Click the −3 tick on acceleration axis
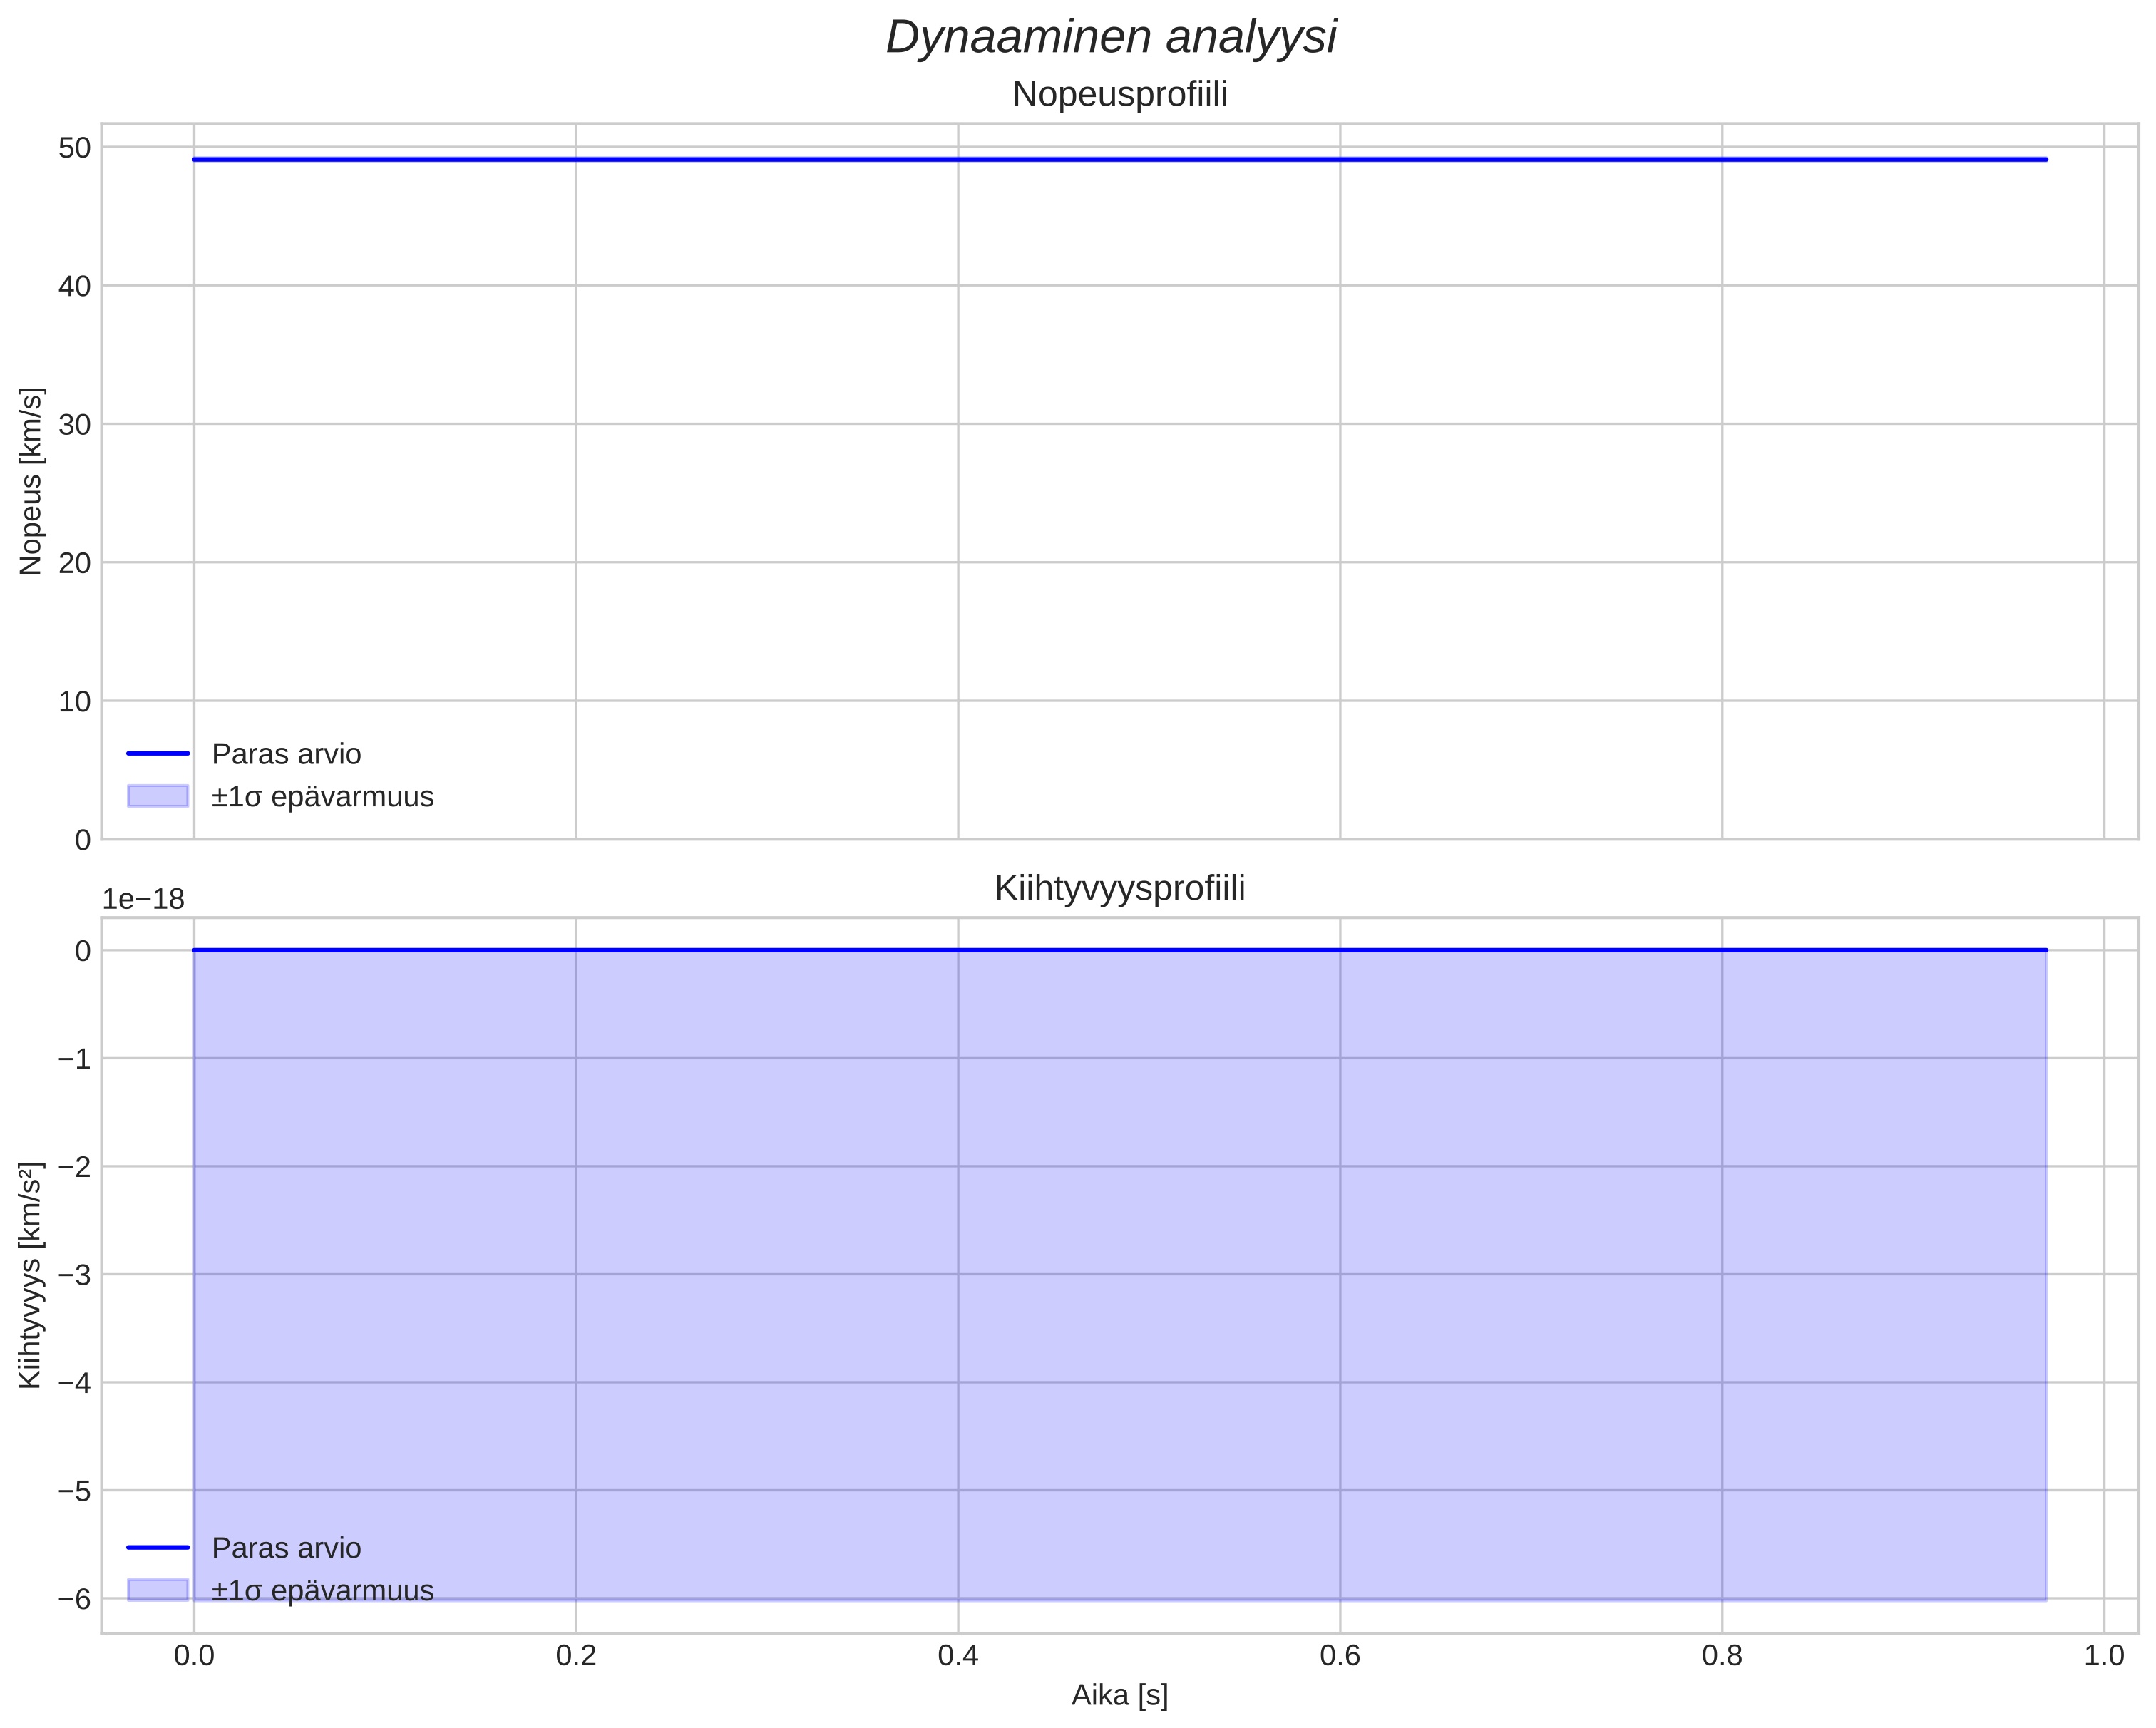 (x=74, y=1275)
